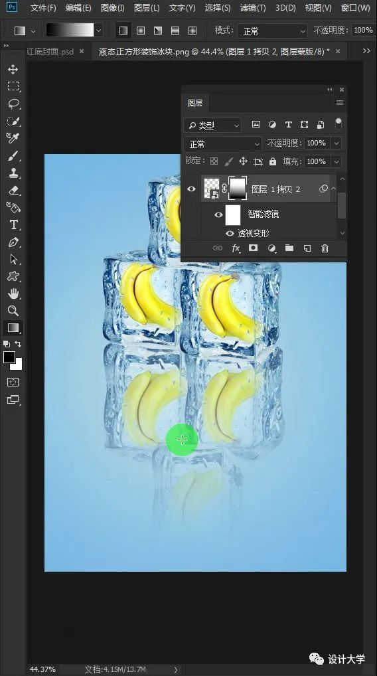Lock transparent pixels

(214, 161)
